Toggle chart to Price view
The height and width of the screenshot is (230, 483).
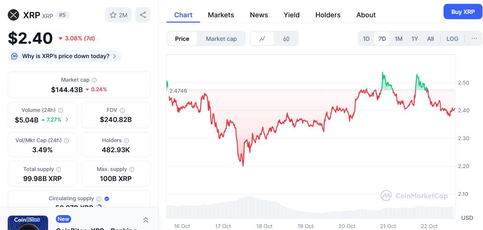[182, 38]
